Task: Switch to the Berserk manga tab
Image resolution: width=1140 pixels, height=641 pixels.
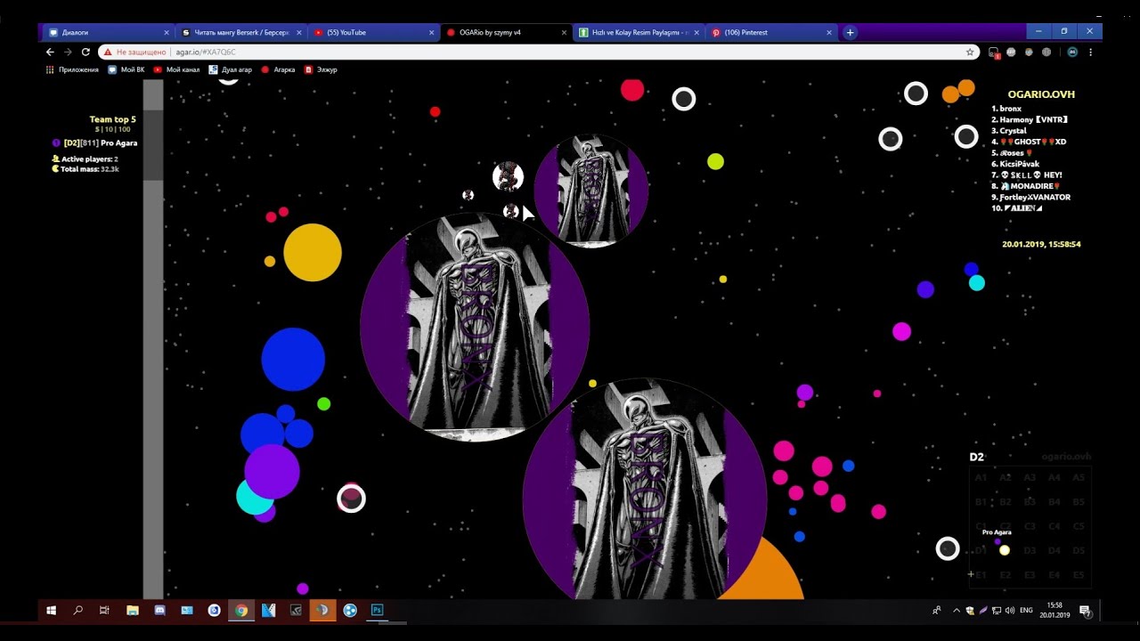Action: pos(240,32)
